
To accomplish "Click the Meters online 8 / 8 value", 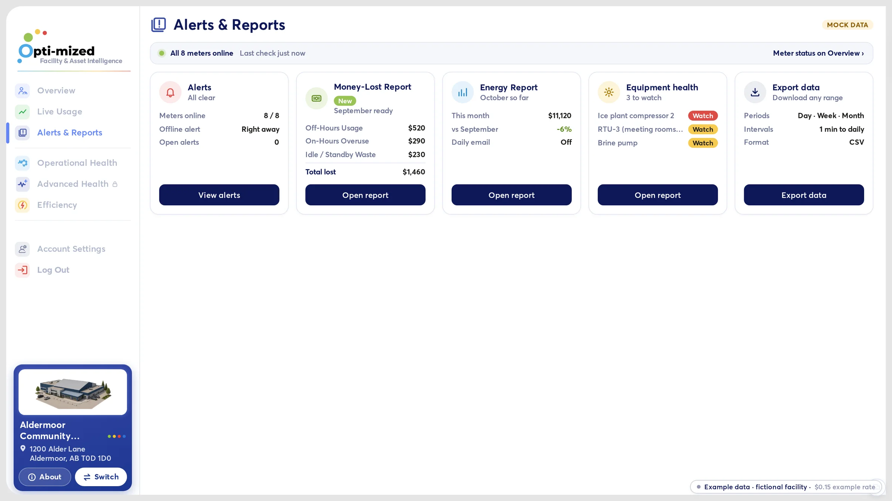I will click(271, 116).
